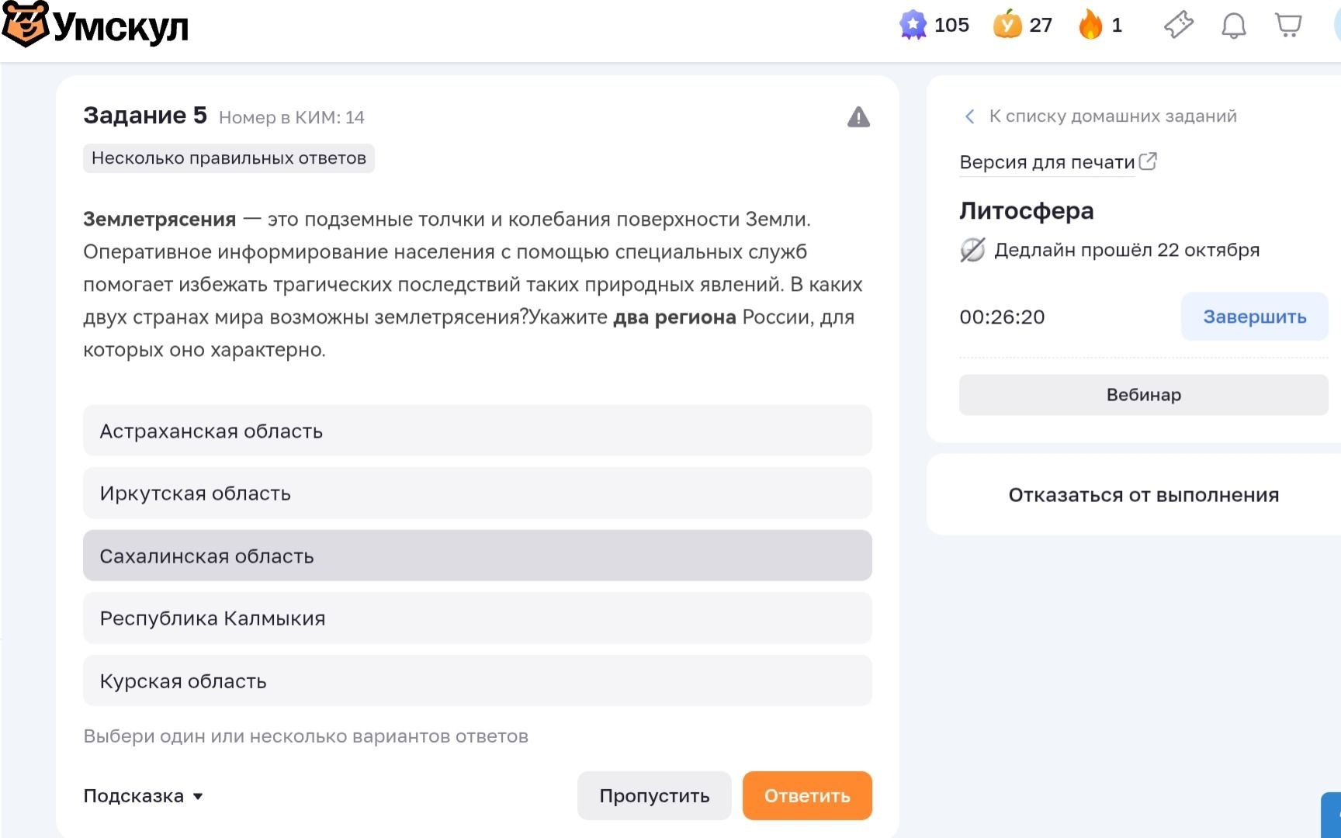This screenshot has height=838, width=1341.
Task: Click Номер в КИМ: 14 label
Action: click(x=292, y=117)
